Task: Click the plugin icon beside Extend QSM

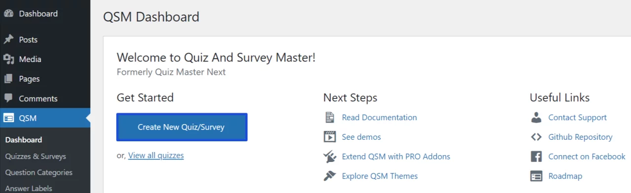Action: pos(330,157)
